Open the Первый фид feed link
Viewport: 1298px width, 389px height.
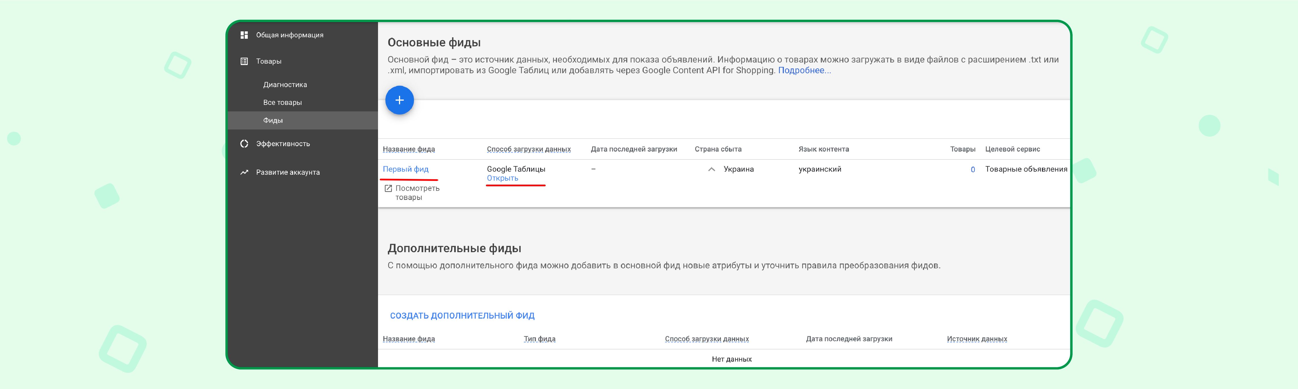(x=405, y=169)
